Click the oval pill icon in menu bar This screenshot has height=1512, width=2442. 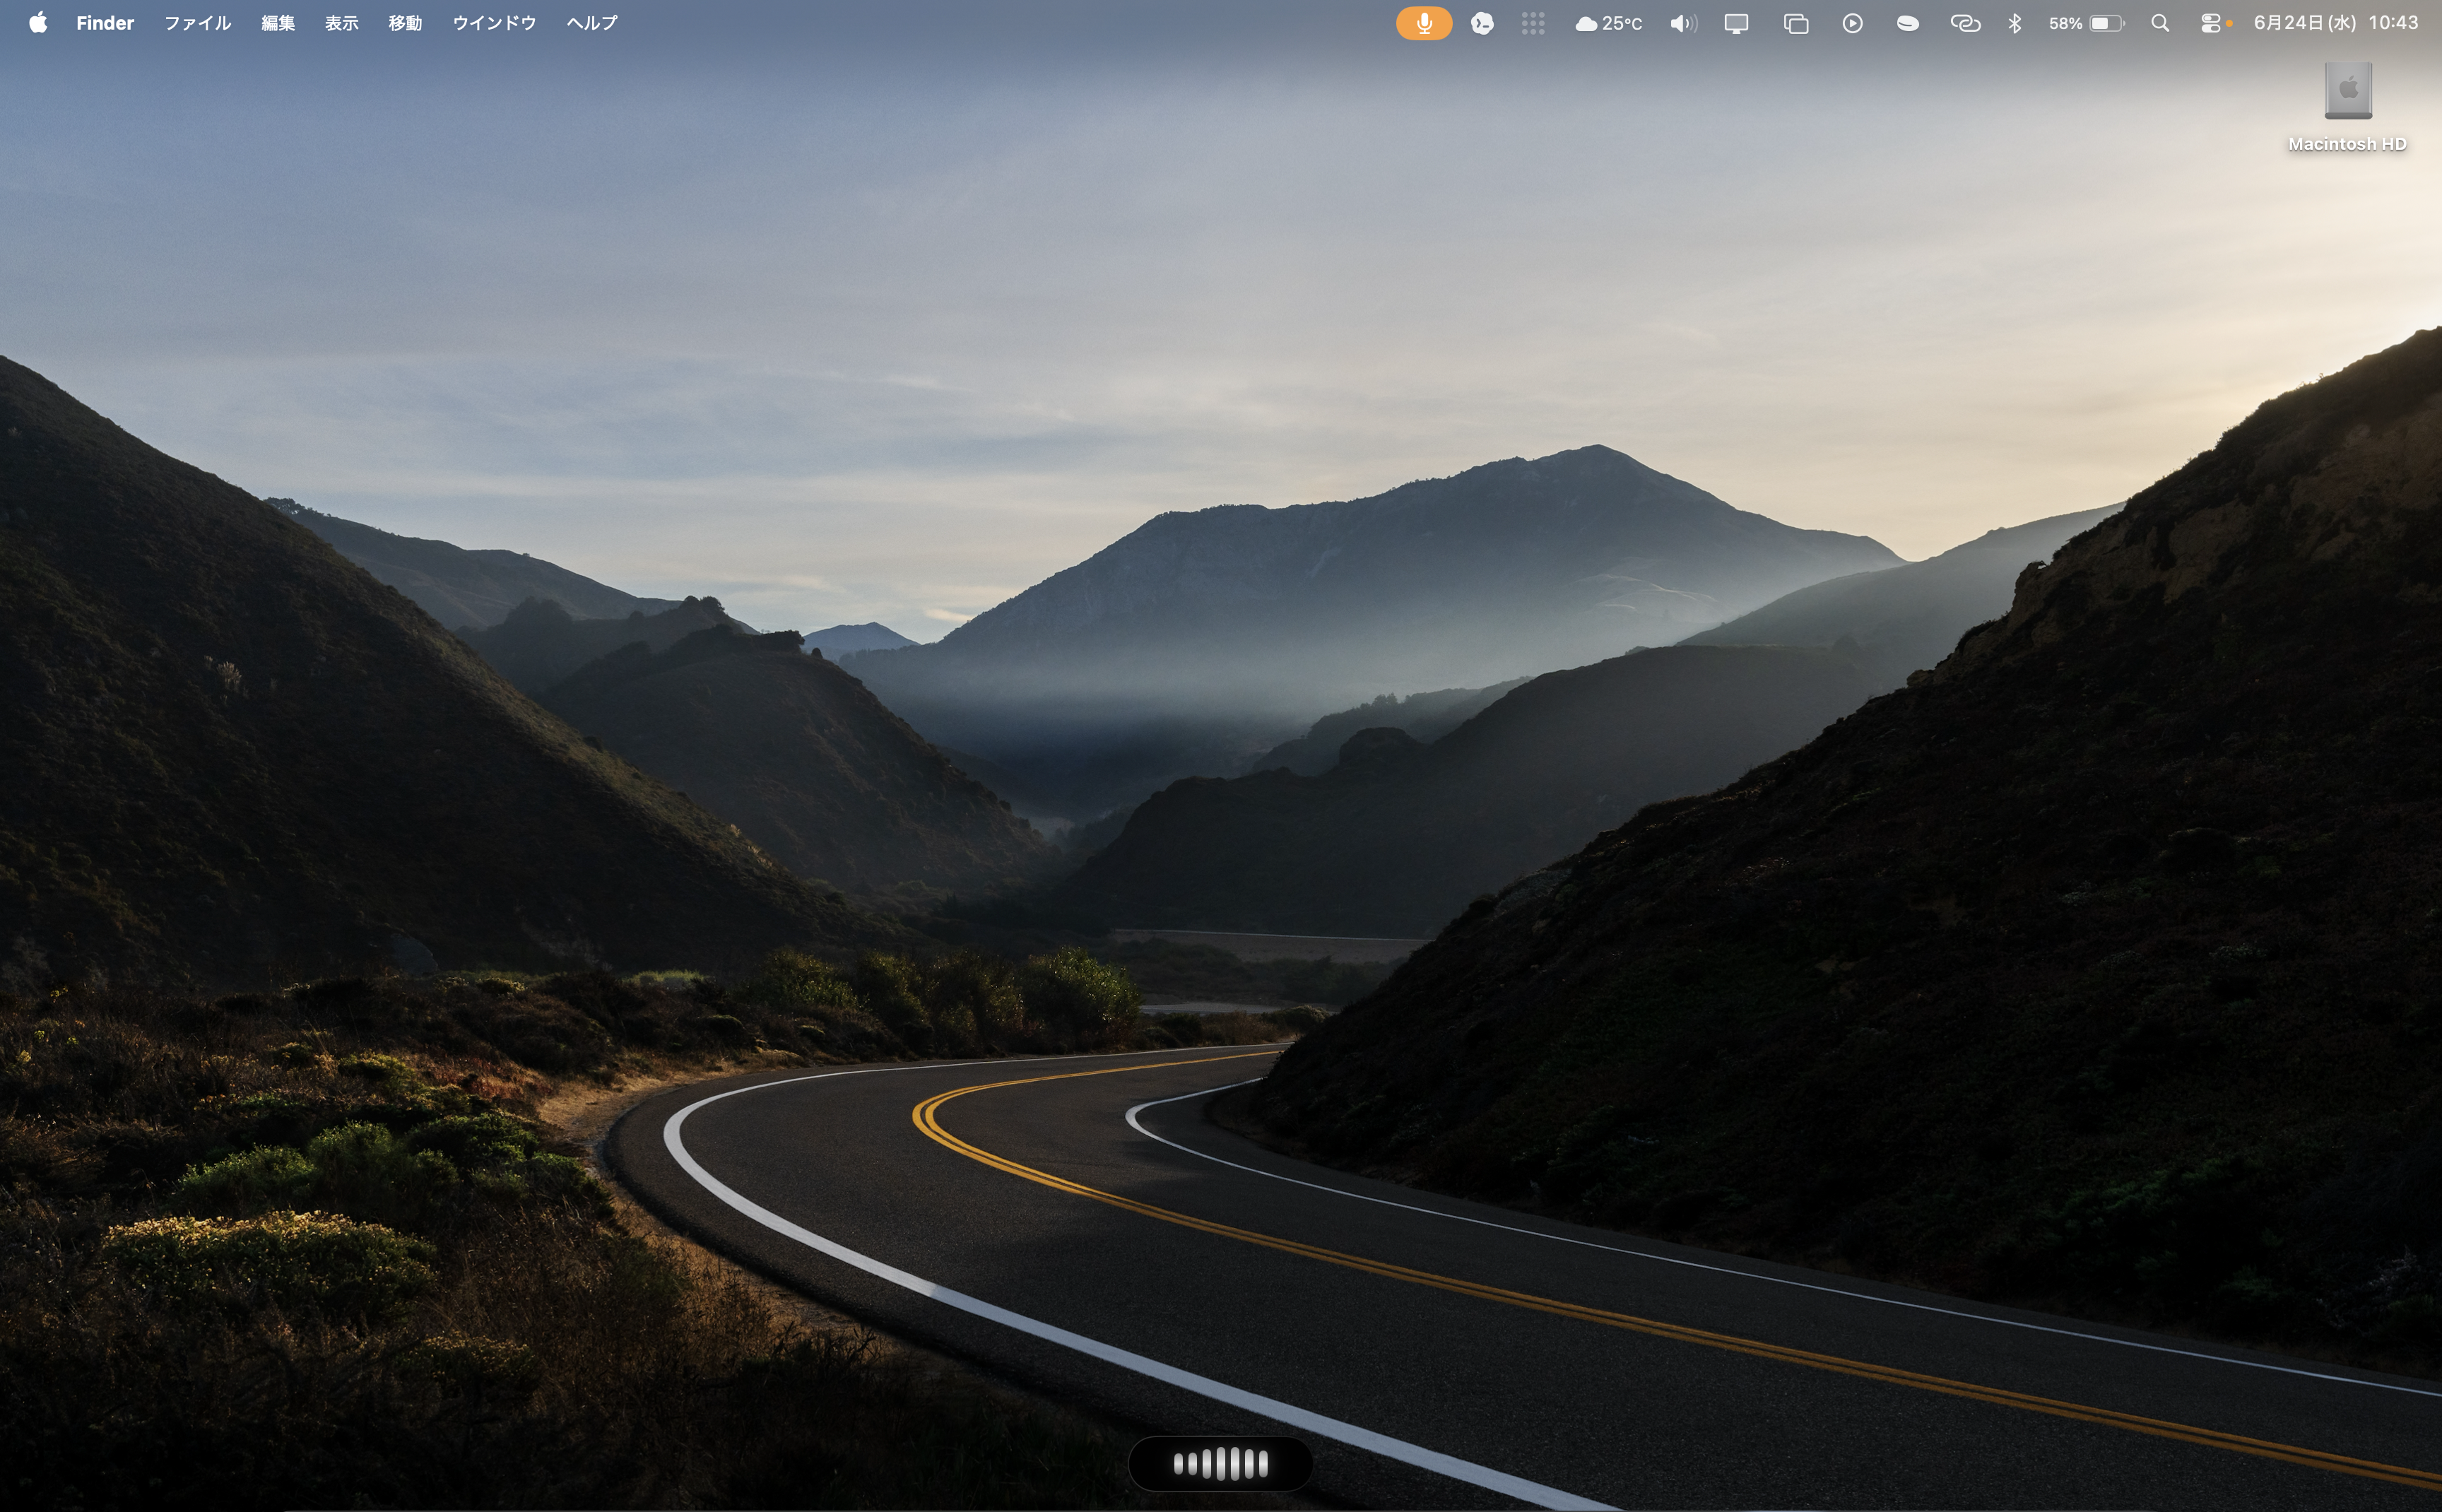coord(1907,23)
